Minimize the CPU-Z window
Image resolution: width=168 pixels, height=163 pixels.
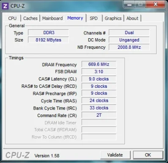[129, 4]
